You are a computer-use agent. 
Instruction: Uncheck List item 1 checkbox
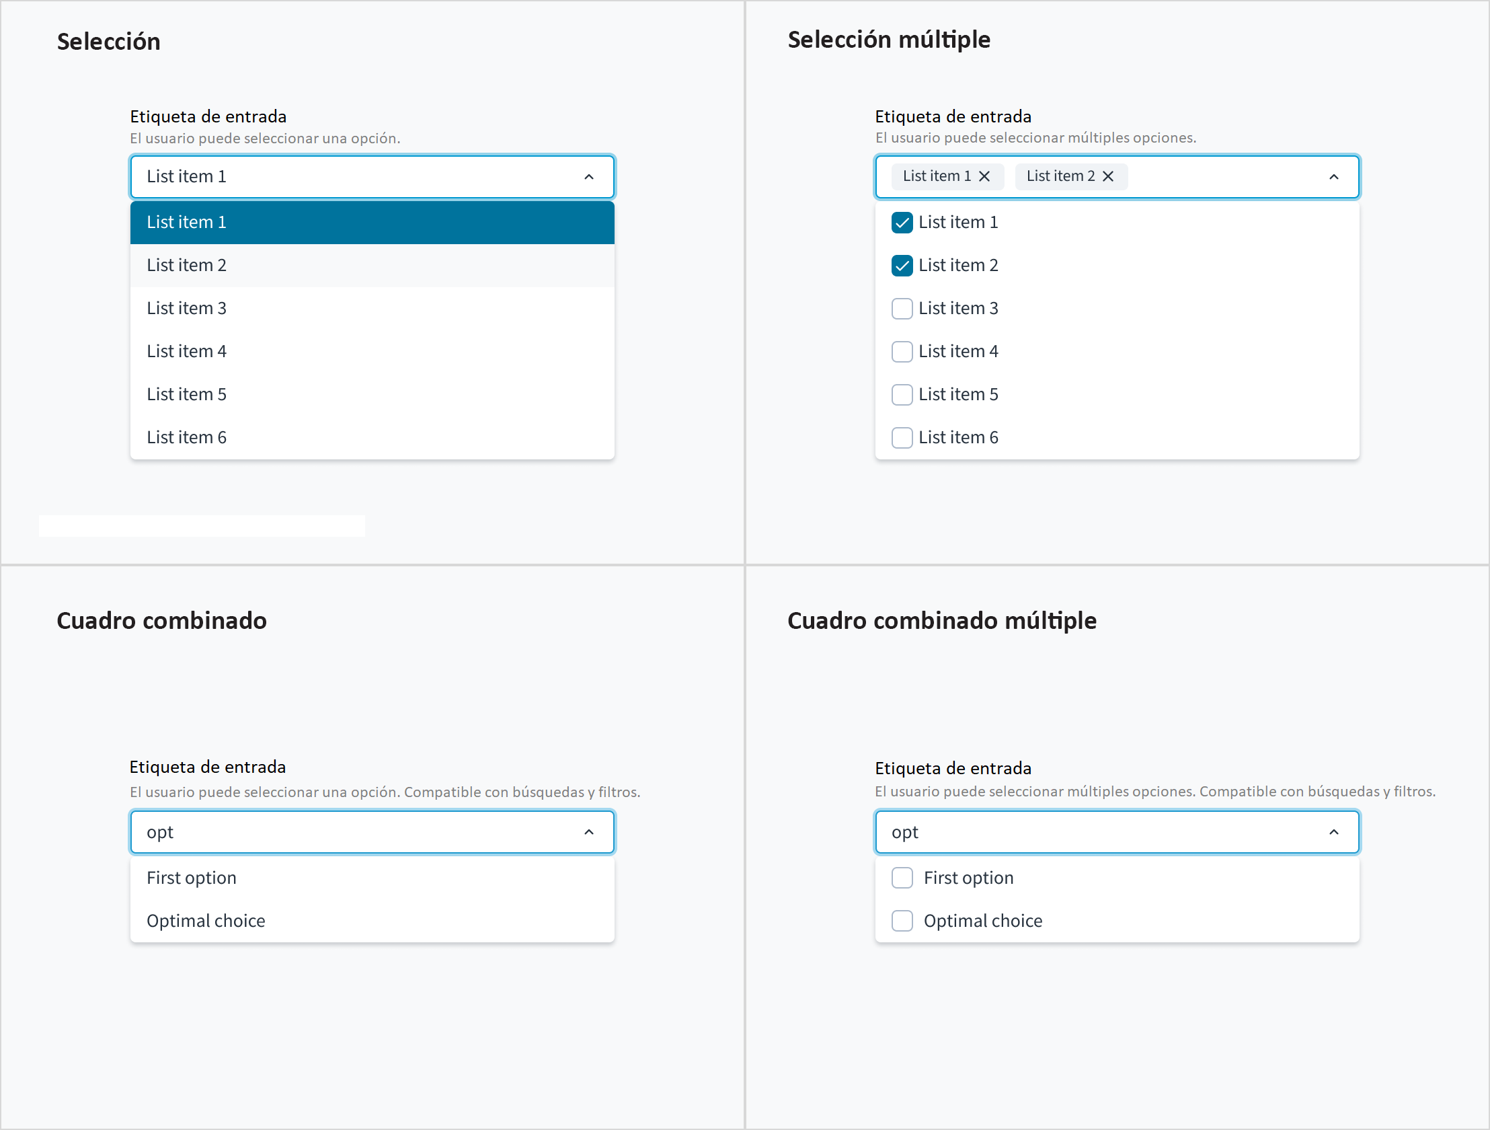902,223
